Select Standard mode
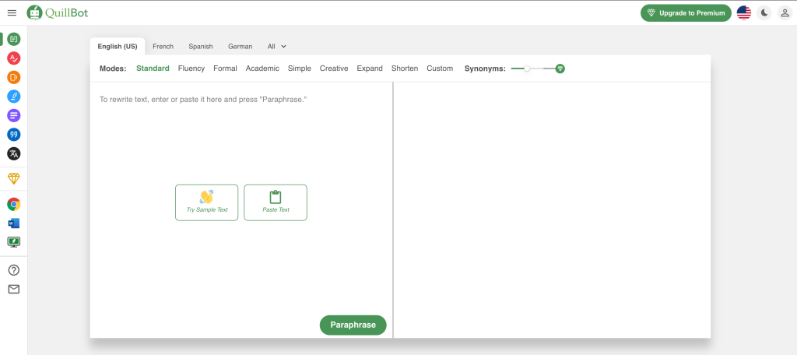Image resolution: width=797 pixels, height=355 pixels. (153, 69)
